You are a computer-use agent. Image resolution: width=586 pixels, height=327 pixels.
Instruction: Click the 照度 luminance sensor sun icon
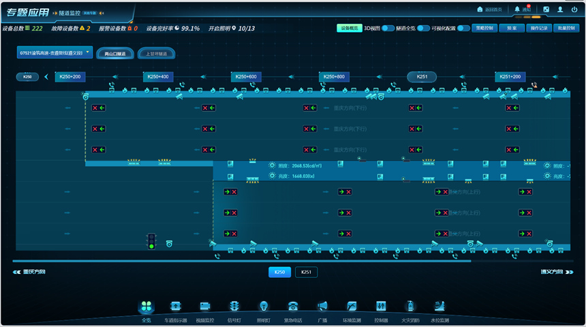(272, 166)
